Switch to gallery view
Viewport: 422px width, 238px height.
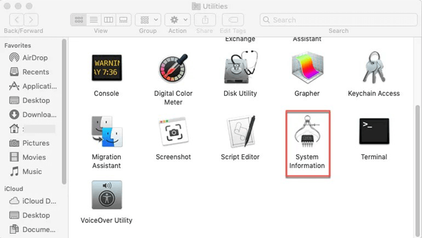point(123,20)
